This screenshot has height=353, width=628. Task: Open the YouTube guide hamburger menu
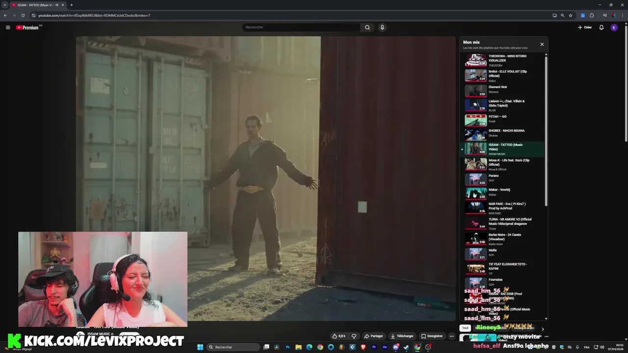coord(8,27)
